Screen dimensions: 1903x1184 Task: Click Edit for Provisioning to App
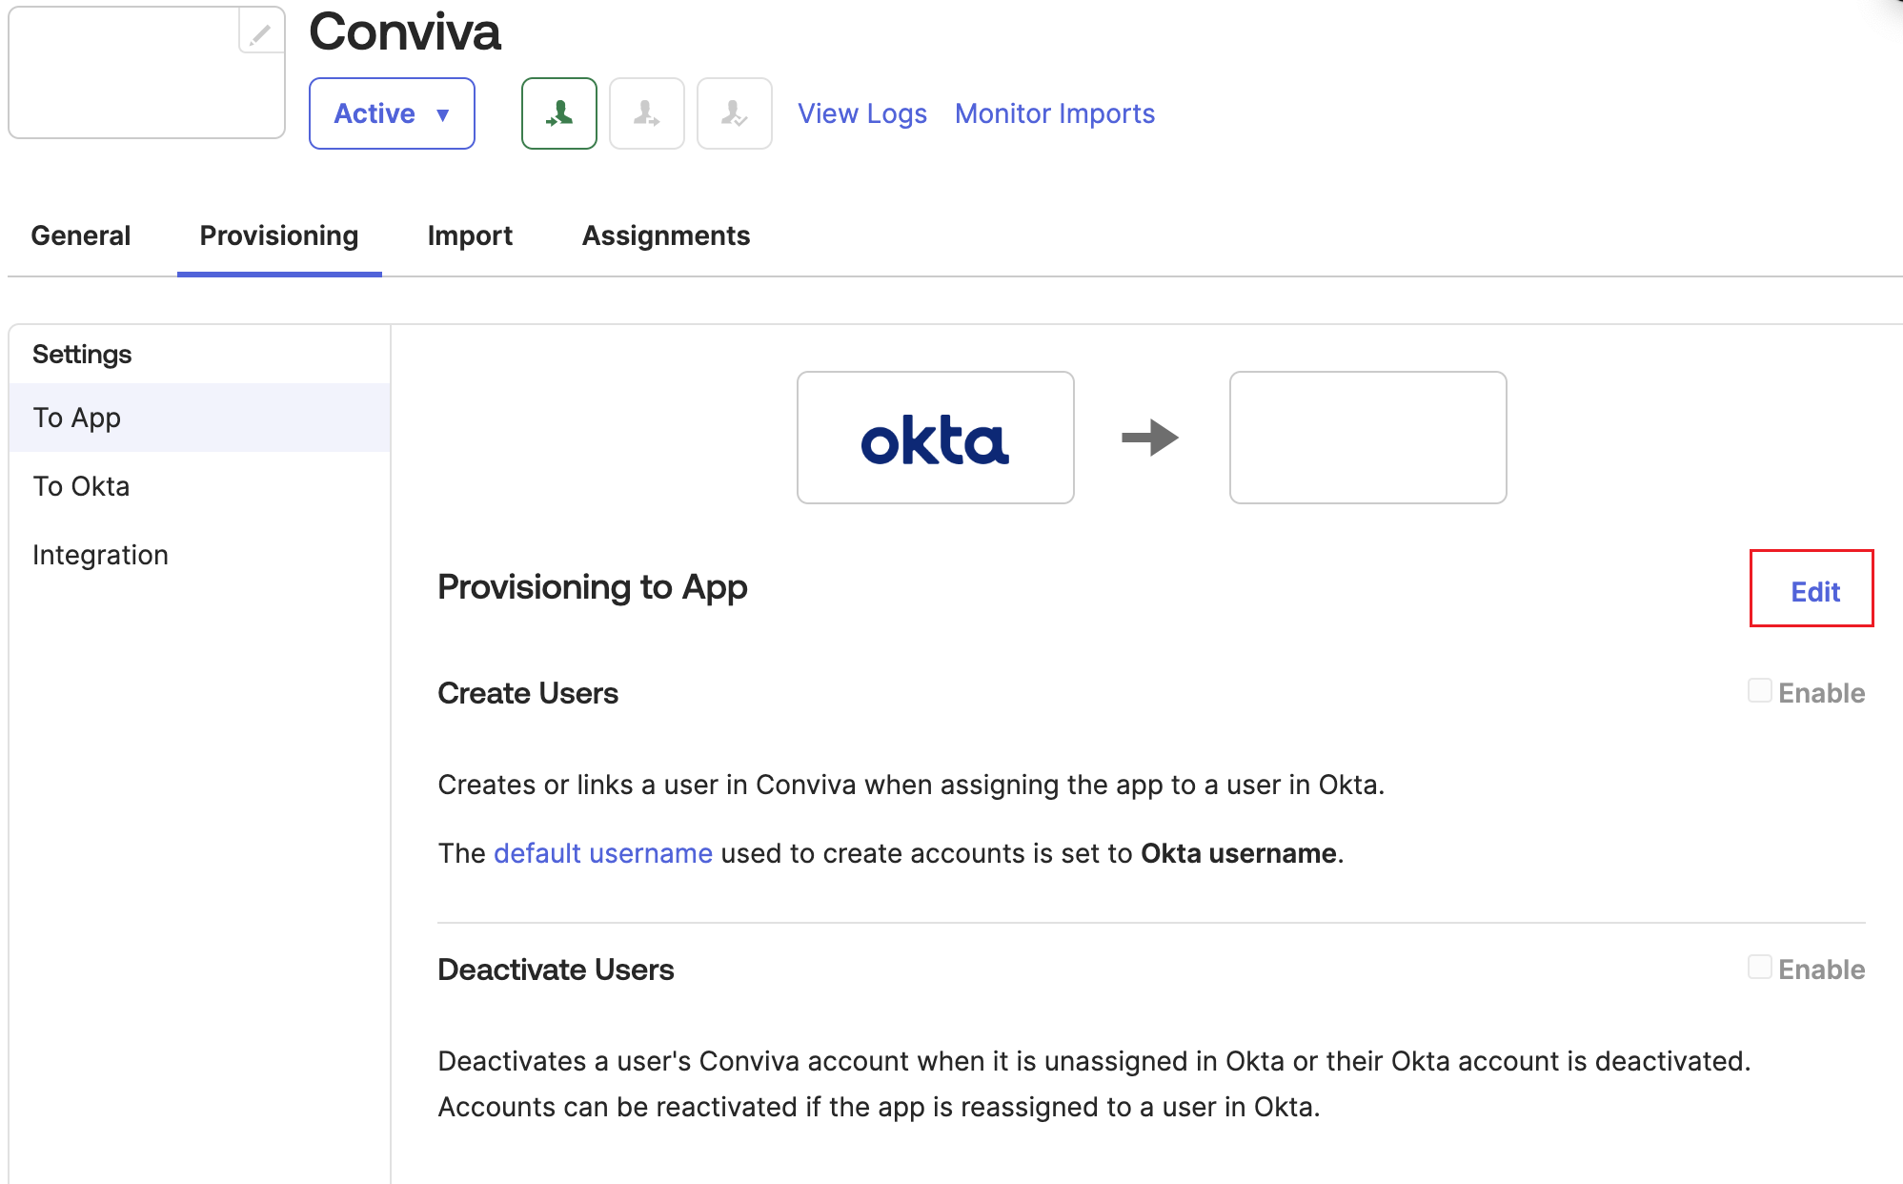click(x=1815, y=592)
